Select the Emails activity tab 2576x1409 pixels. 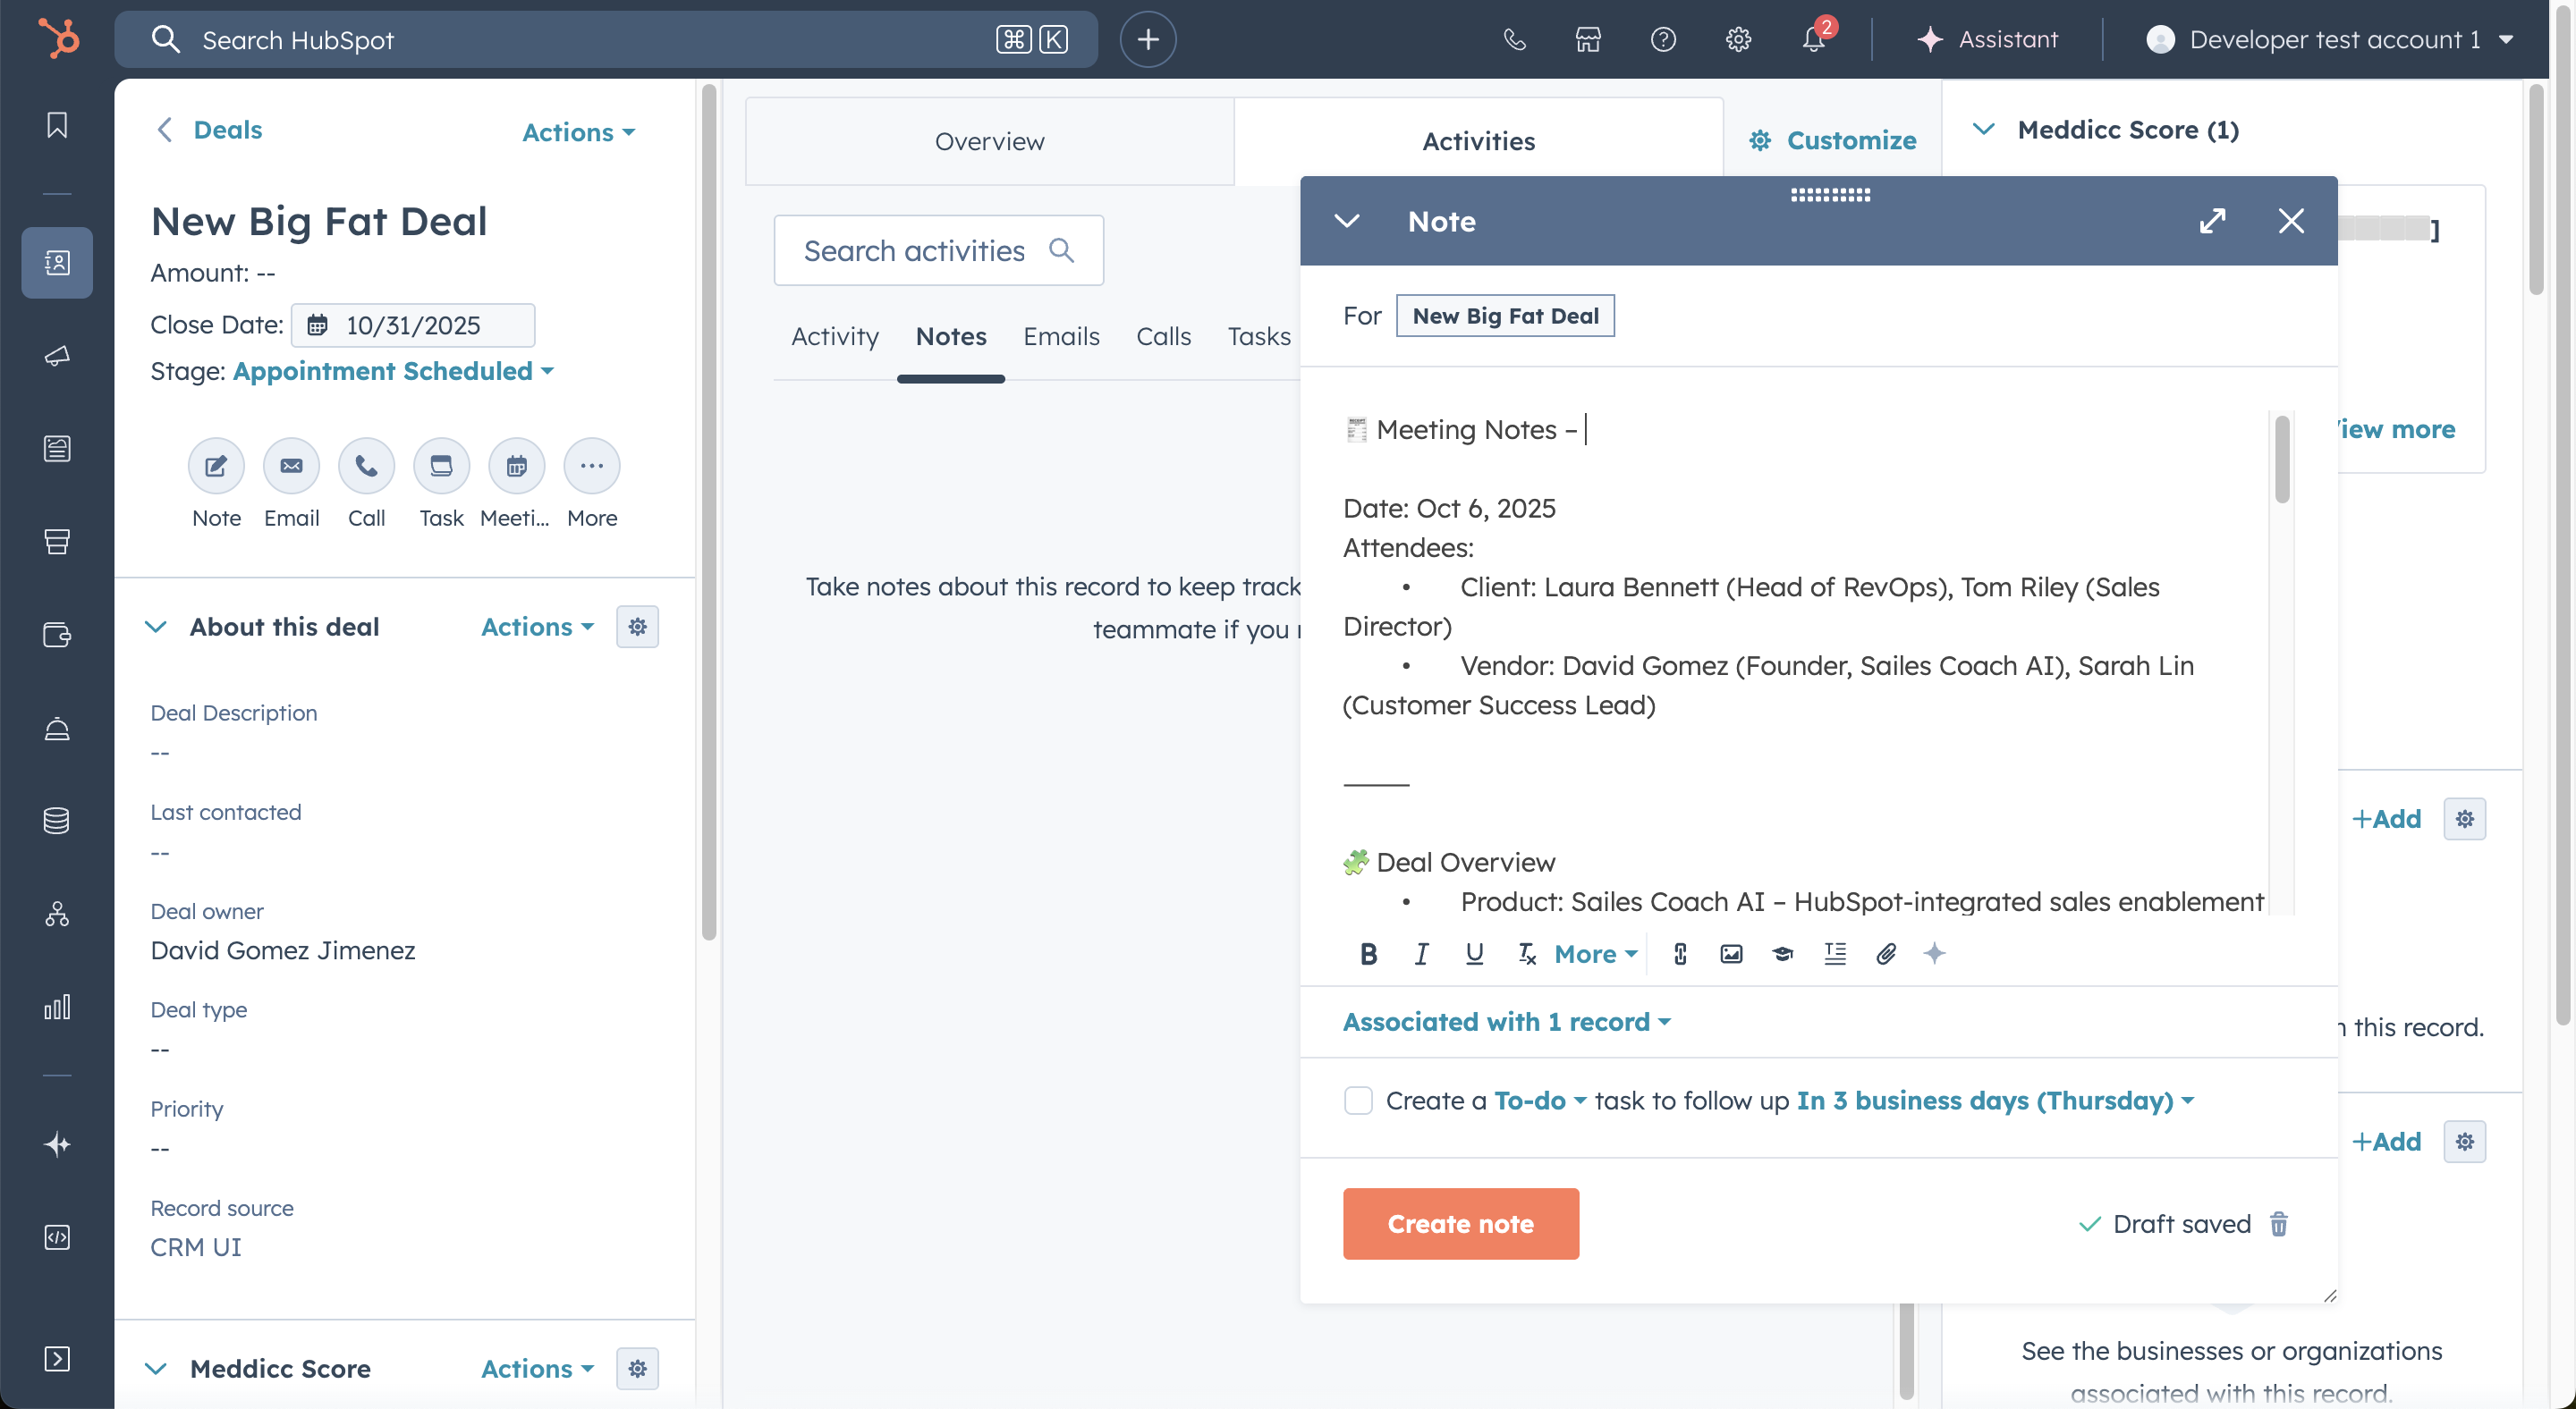(1061, 337)
